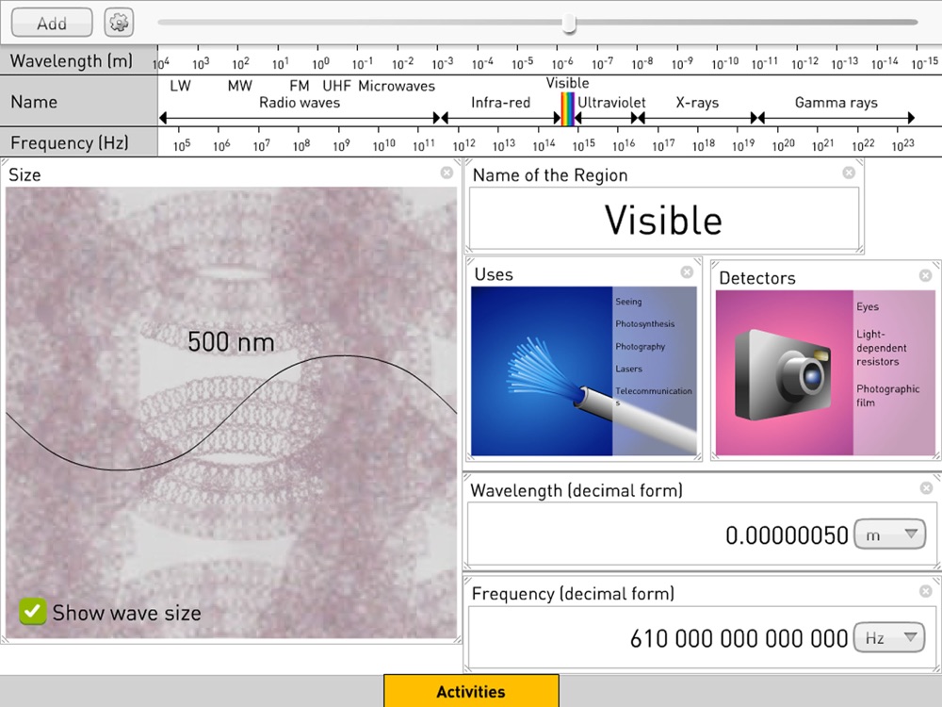Click the Seeing entry in Uses
This screenshot has height=707, width=942.
pyautogui.click(x=628, y=302)
